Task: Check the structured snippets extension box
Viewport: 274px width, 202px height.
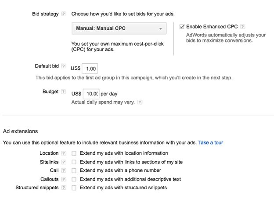Action: (74, 188)
